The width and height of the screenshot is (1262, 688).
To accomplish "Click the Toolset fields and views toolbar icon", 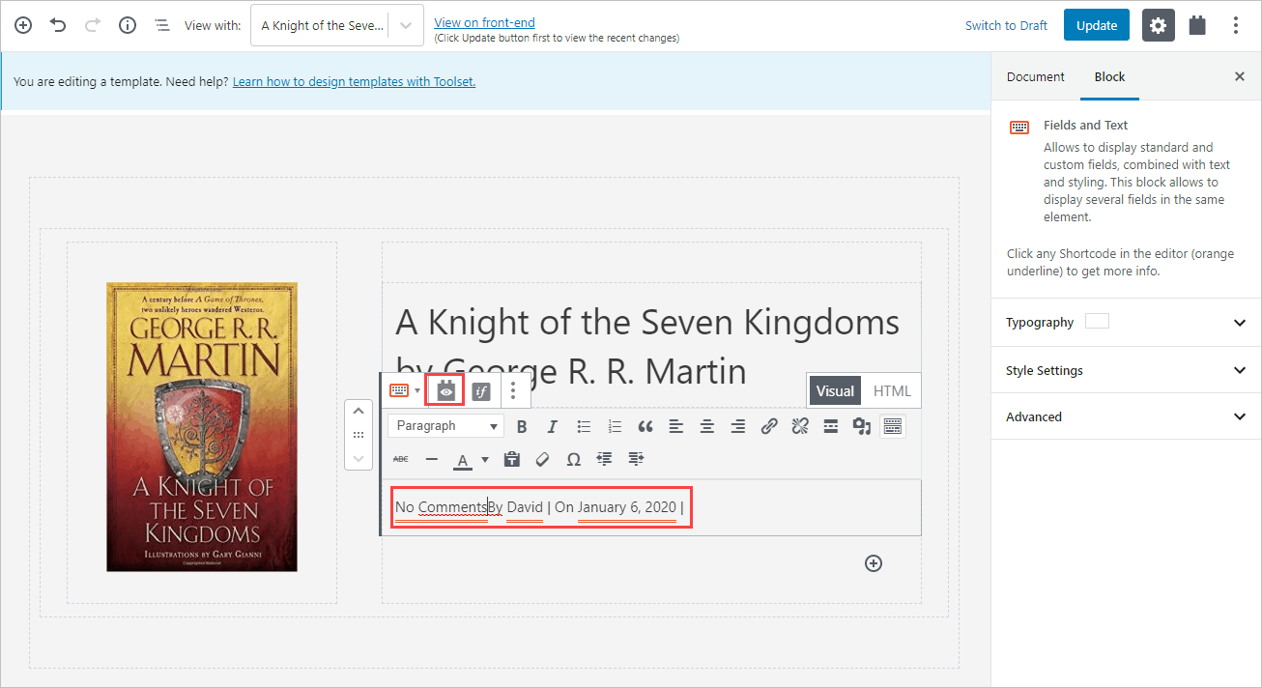I will 445,390.
